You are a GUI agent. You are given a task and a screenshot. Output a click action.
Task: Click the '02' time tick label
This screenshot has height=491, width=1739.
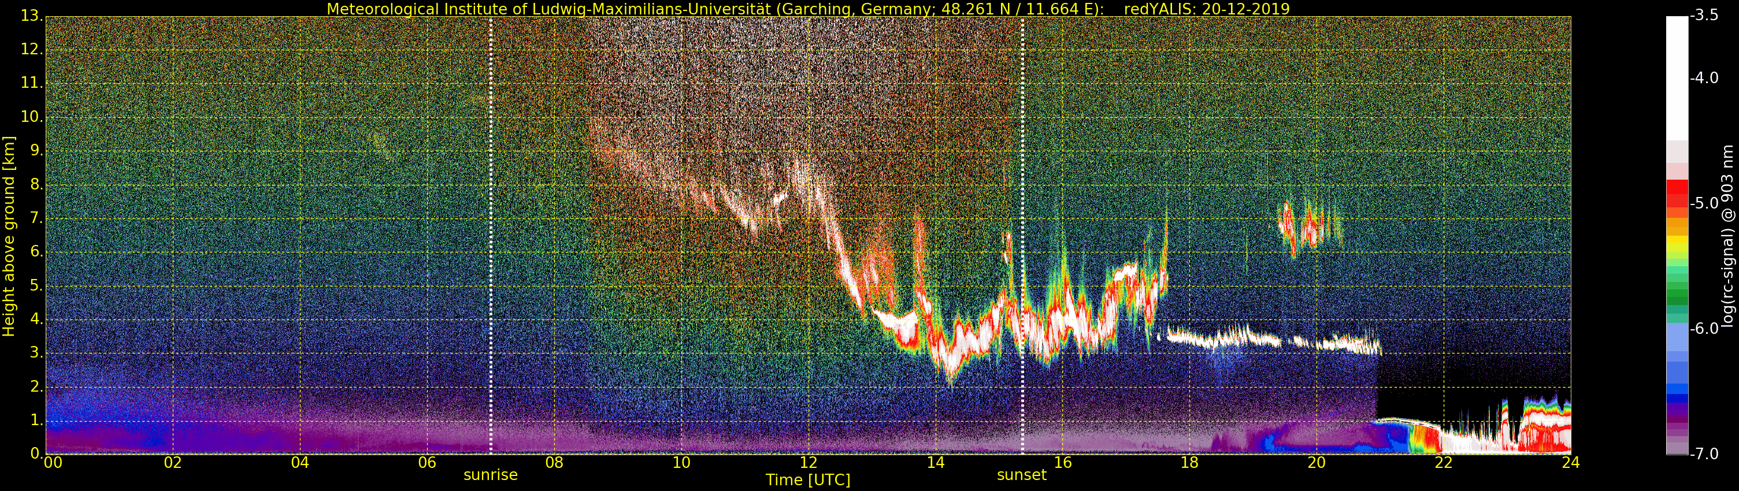173,463
